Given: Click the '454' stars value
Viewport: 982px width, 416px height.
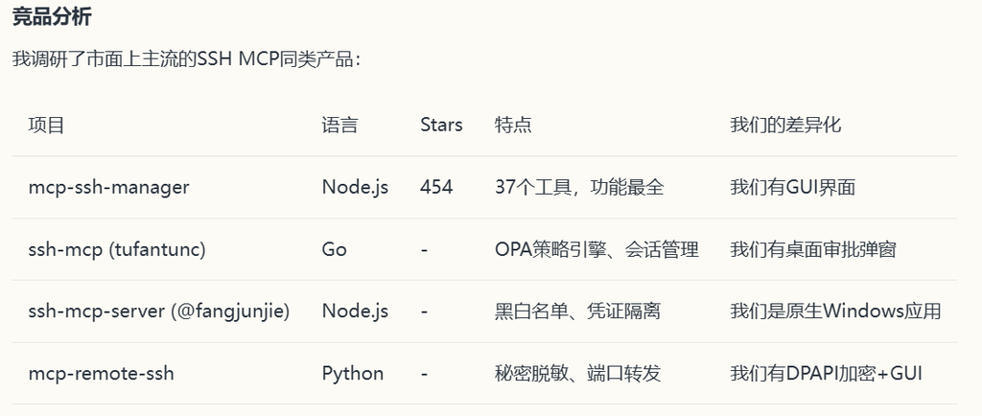Looking at the screenshot, I should 436,187.
